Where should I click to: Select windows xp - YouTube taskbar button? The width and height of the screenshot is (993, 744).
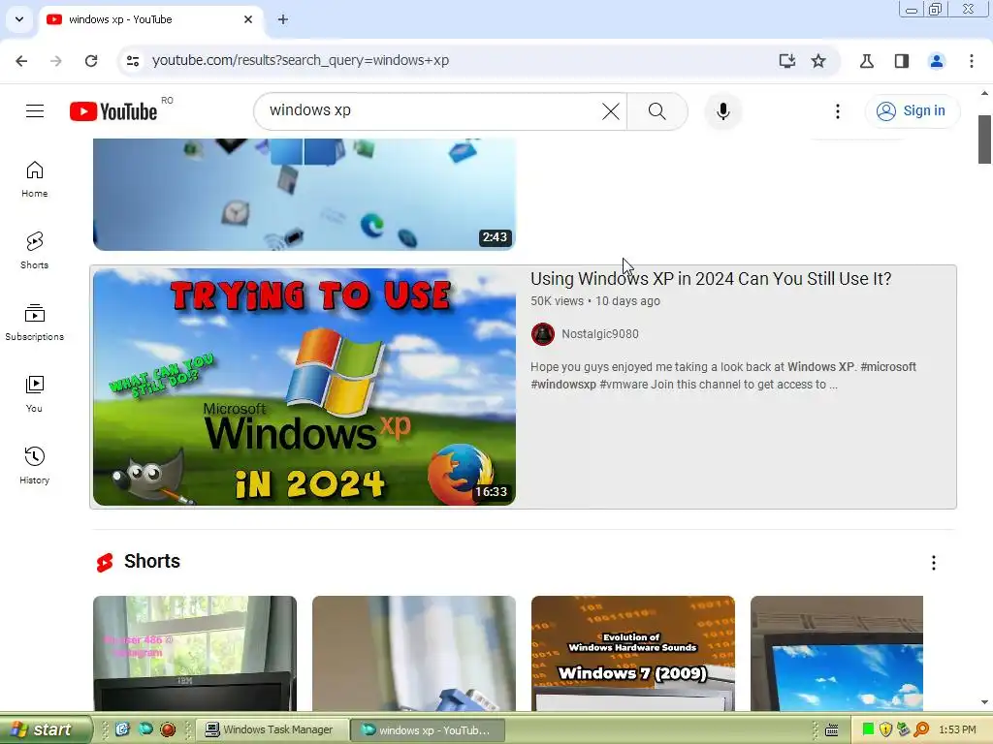tap(428, 730)
